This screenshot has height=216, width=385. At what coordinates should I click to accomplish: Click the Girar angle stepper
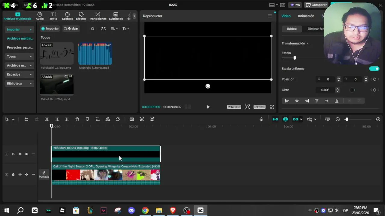(337, 90)
